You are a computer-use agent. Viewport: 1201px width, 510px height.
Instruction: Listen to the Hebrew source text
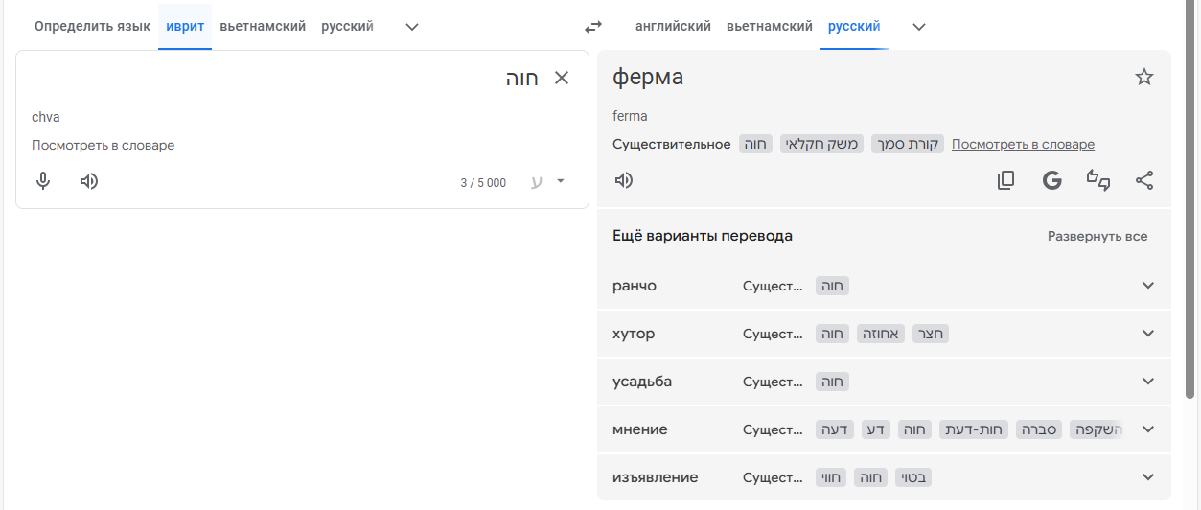point(89,181)
